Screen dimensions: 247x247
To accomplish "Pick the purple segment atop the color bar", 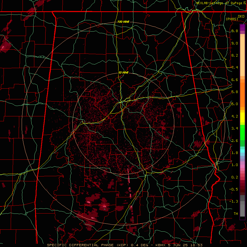I will pyautogui.click(x=242, y=27).
